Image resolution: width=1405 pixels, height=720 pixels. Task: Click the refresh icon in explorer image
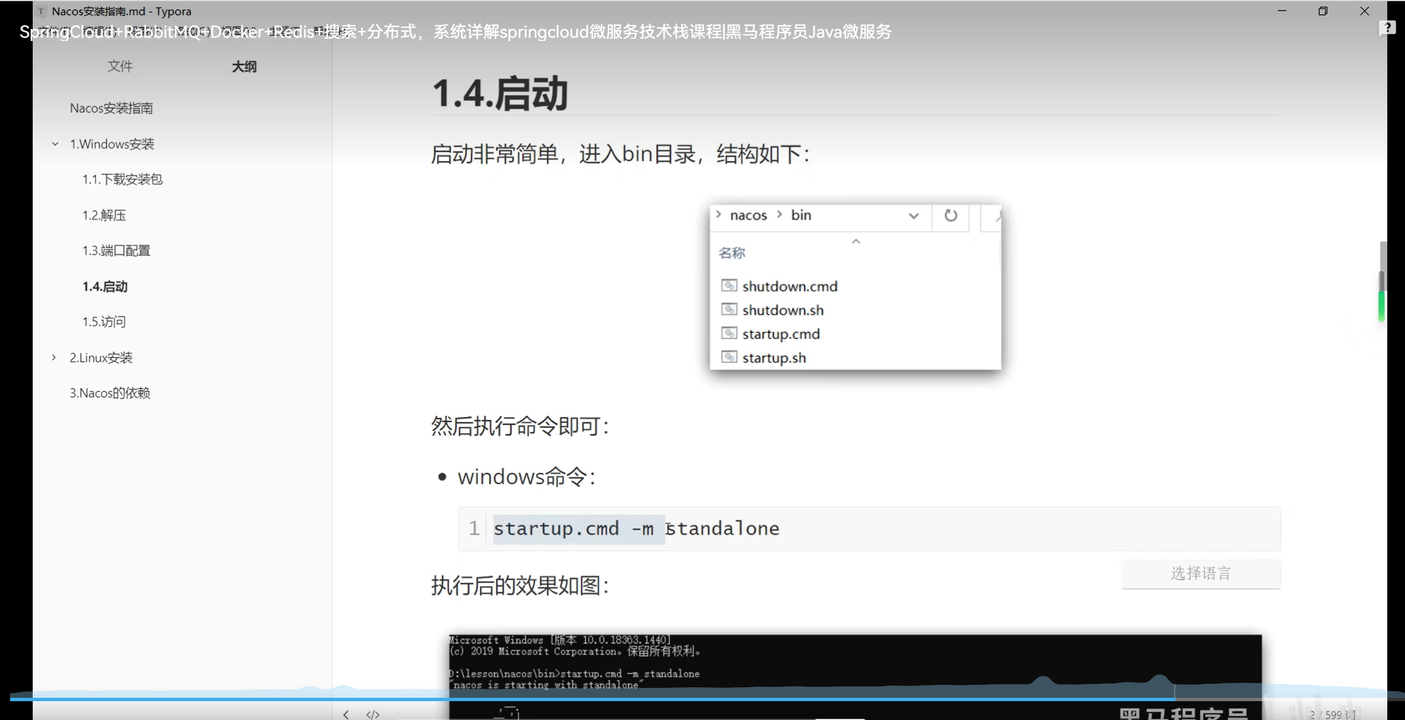click(x=950, y=215)
